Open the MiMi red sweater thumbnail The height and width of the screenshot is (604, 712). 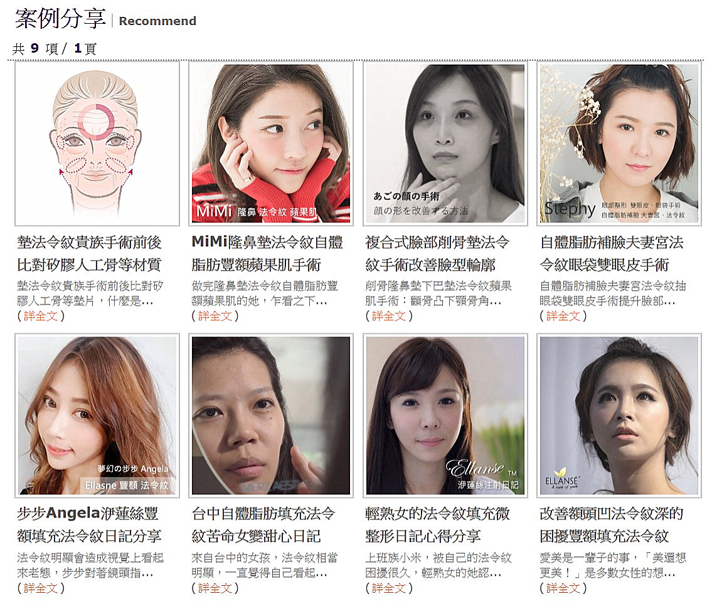271,143
